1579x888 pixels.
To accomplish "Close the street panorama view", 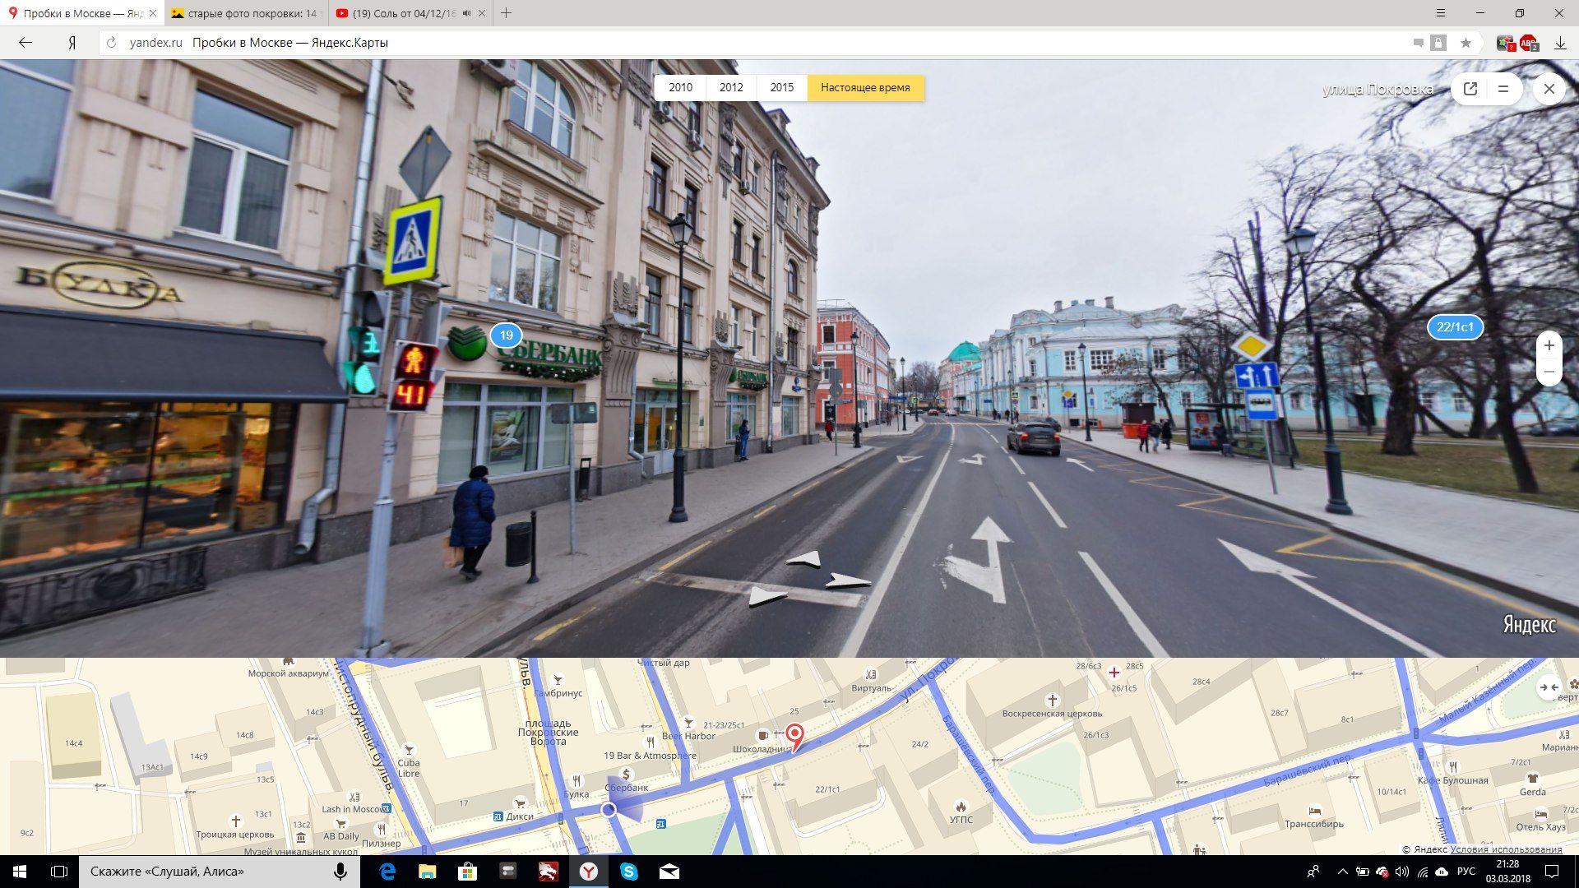I will click(x=1549, y=89).
